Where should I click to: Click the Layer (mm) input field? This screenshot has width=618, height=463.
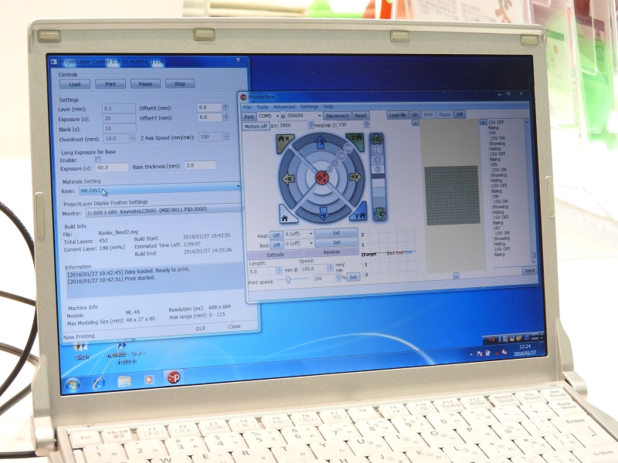pos(119,108)
